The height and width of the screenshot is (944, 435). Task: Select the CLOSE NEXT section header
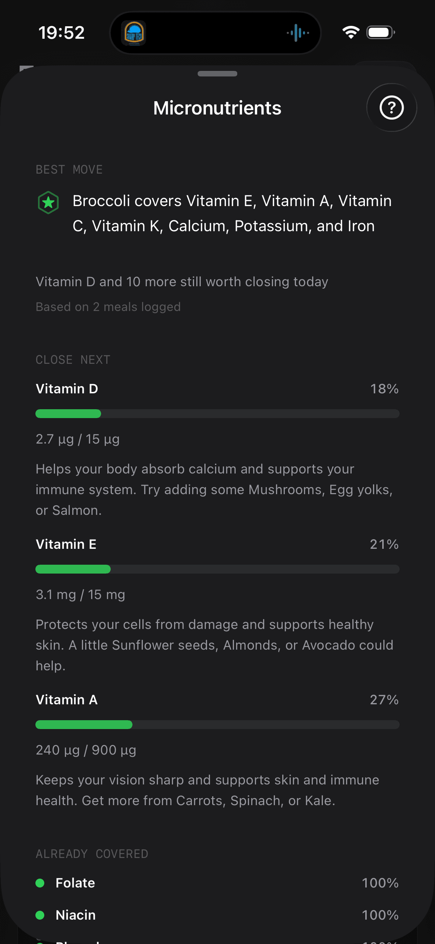(73, 359)
